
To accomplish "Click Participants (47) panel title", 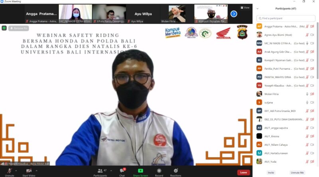I will [x=286, y=8].
